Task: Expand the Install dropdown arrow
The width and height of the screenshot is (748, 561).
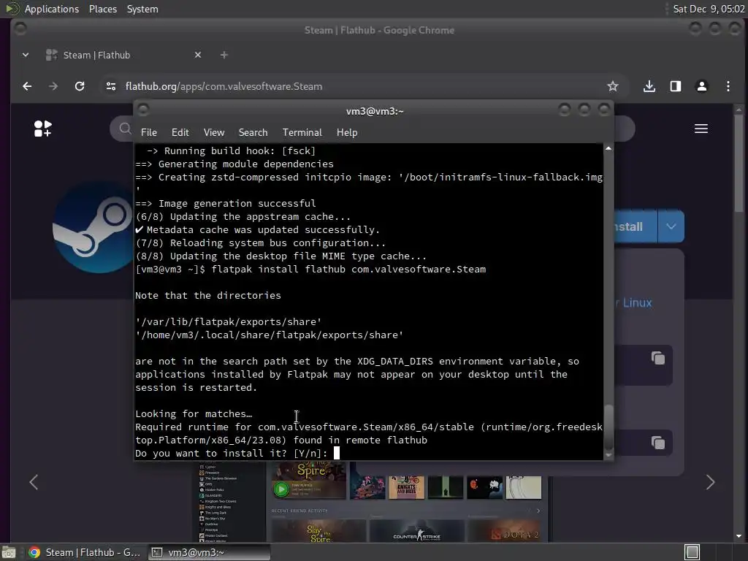Action: tap(671, 226)
